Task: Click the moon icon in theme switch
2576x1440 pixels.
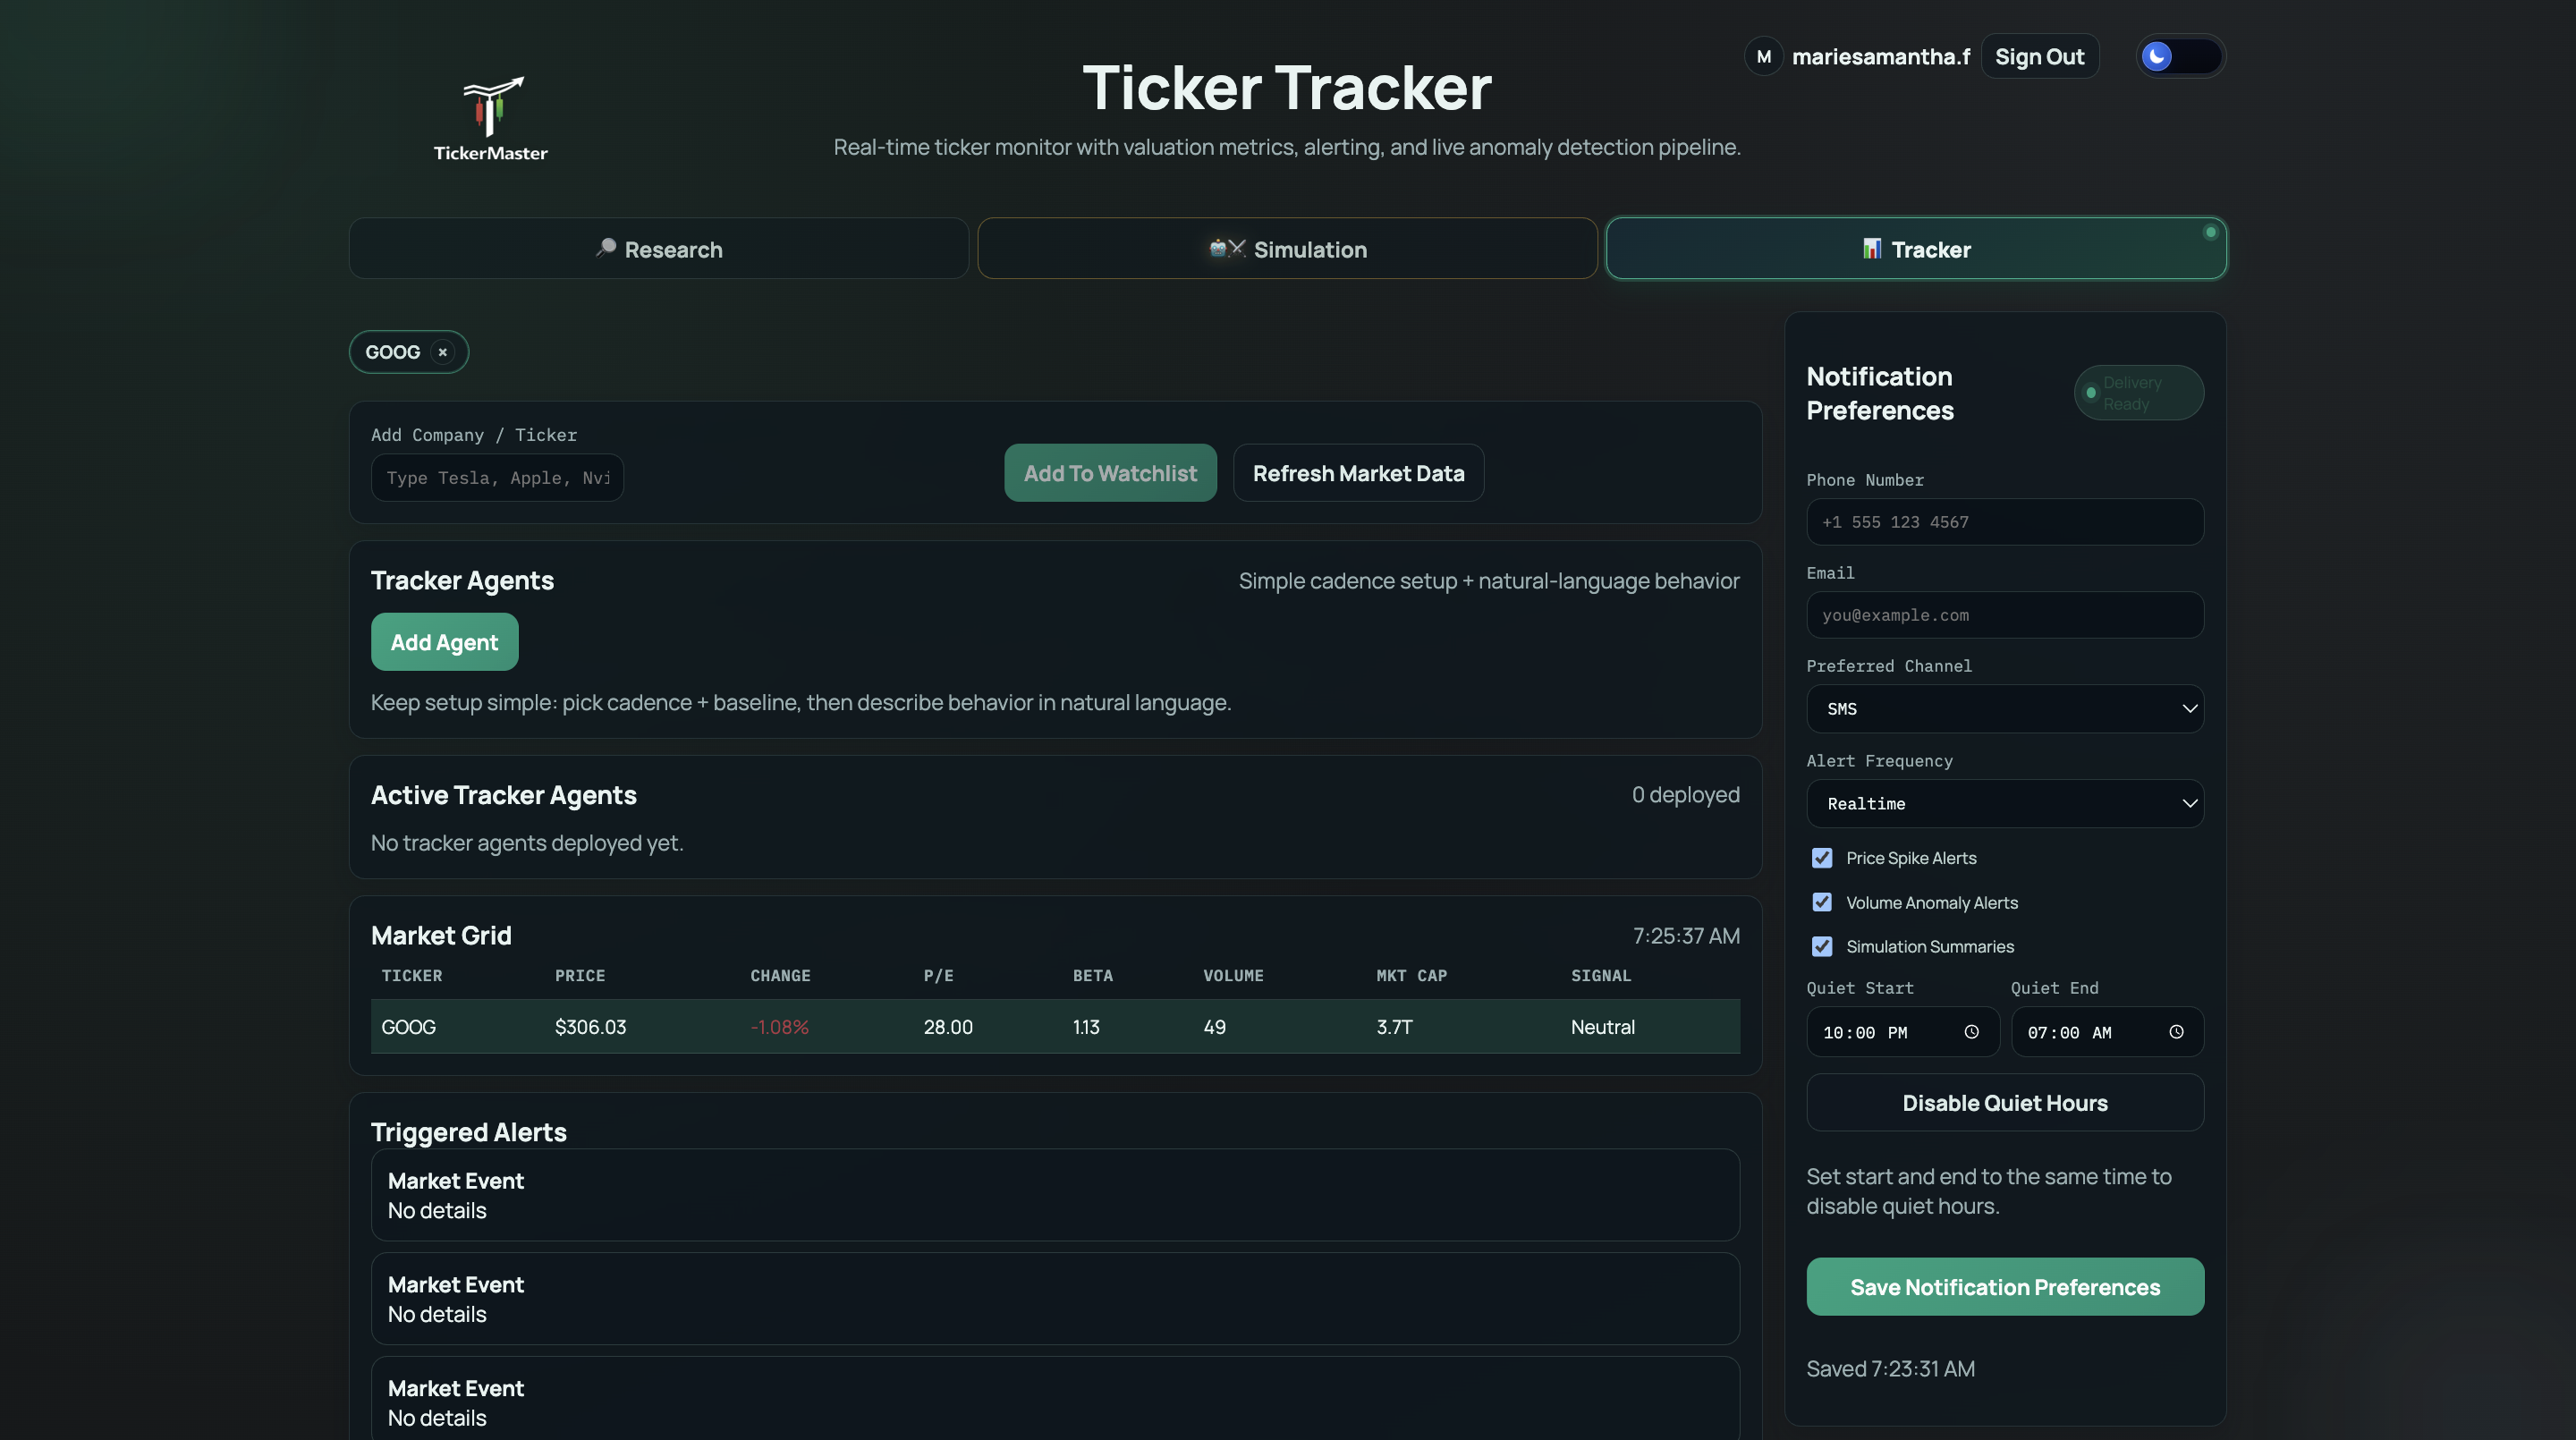Action: click(x=2157, y=57)
